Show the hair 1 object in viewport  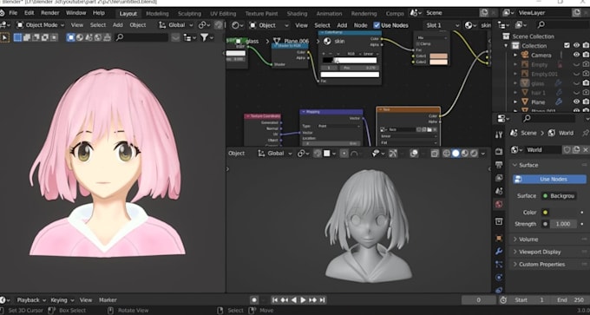tap(576, 93)
